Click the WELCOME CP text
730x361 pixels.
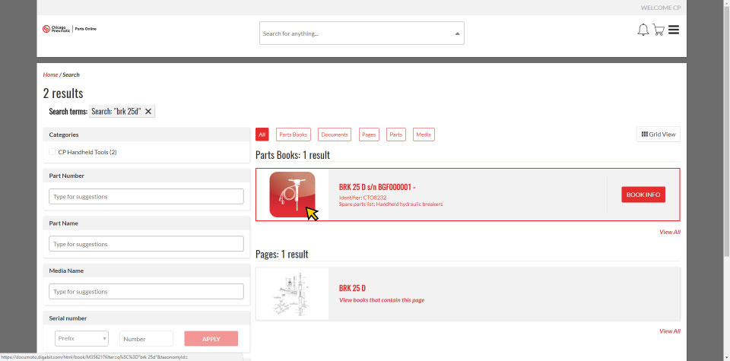(660, 8)
